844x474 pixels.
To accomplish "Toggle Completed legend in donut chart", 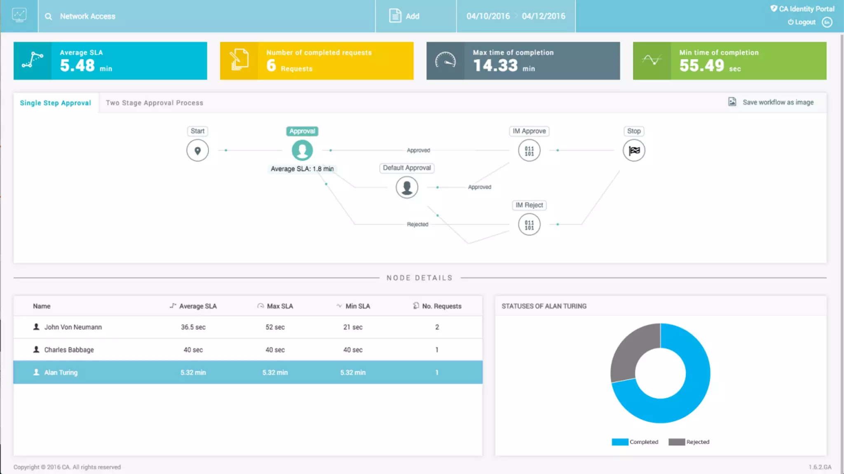I will 635,442.
